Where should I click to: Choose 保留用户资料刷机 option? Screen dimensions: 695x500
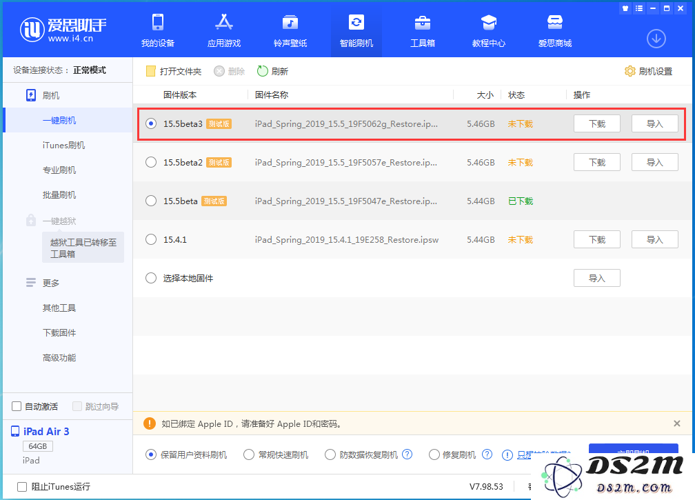pos(151,454)
